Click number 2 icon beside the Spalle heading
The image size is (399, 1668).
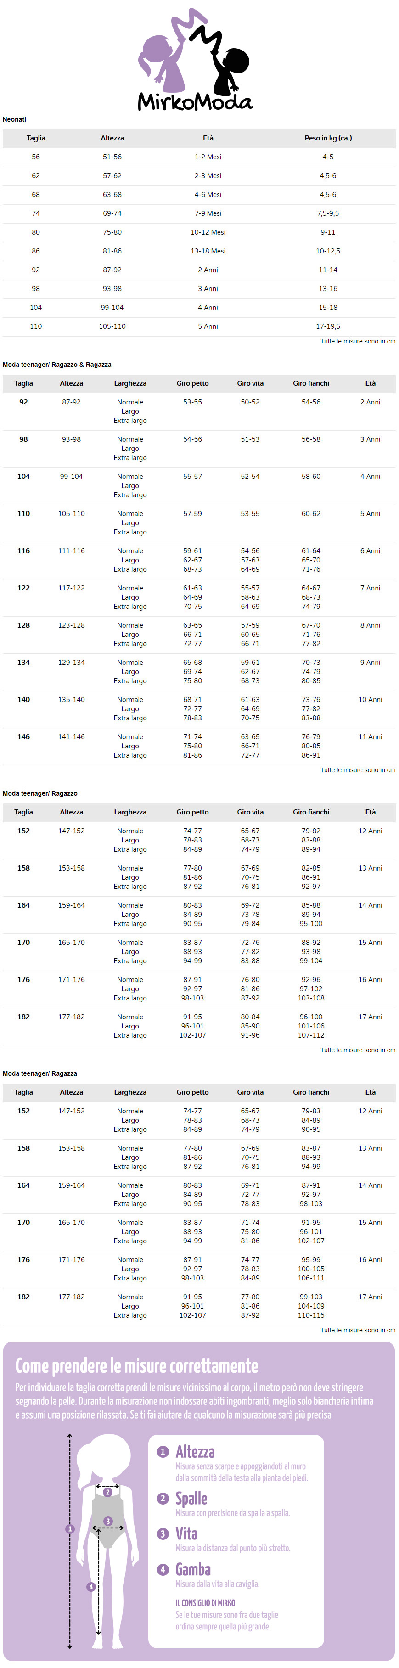click(x=163, y=1499)
